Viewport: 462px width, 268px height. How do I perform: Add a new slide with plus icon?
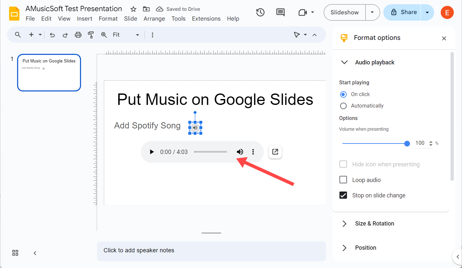point(31,35)
